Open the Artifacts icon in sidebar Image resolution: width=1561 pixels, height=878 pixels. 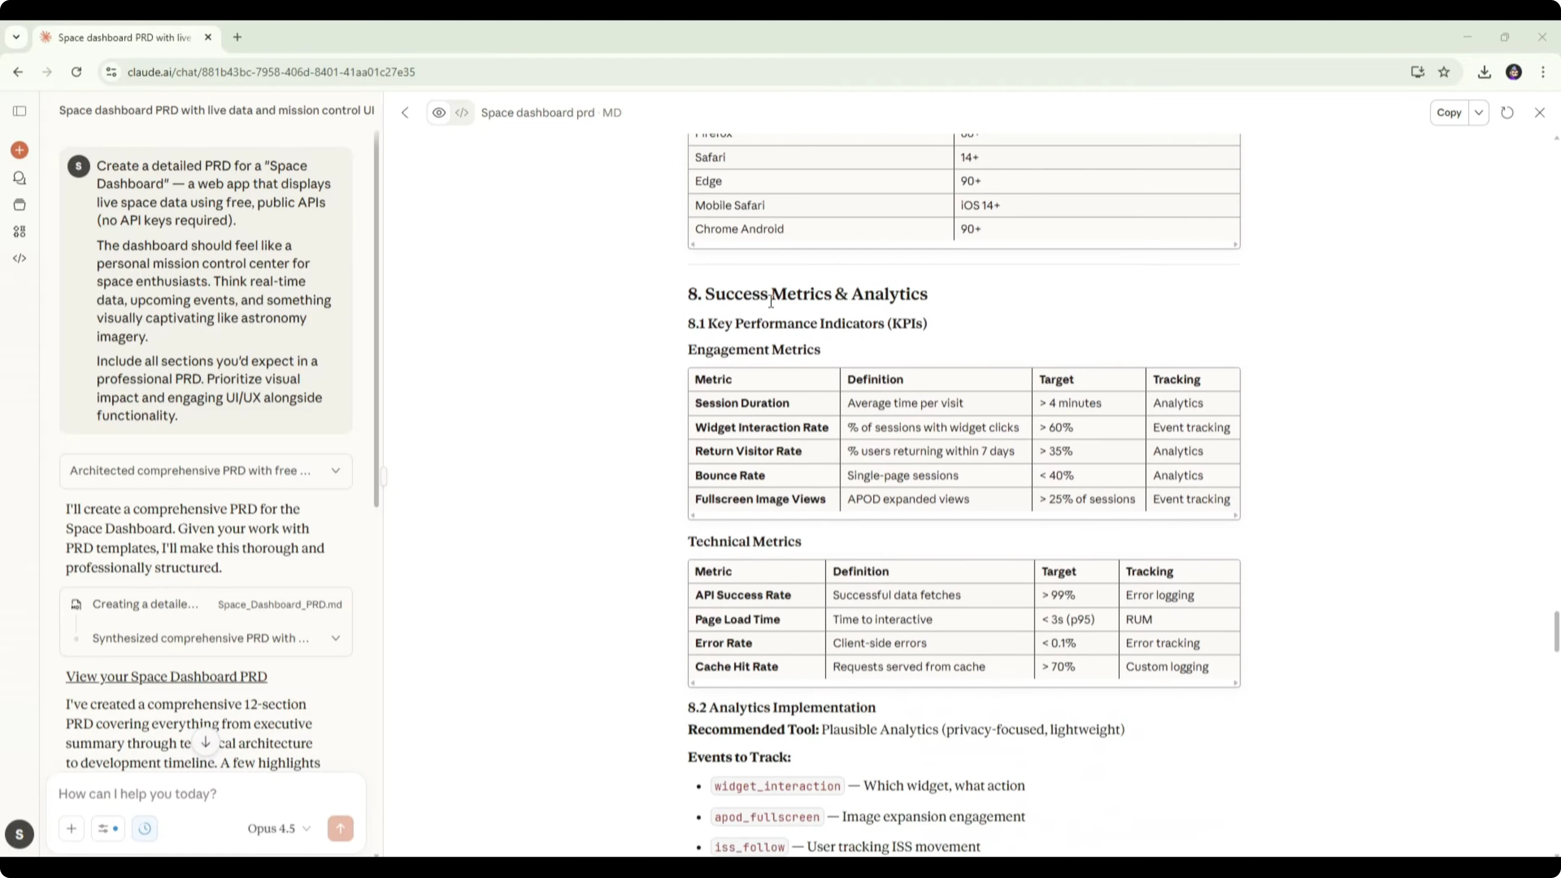(20, 232)
